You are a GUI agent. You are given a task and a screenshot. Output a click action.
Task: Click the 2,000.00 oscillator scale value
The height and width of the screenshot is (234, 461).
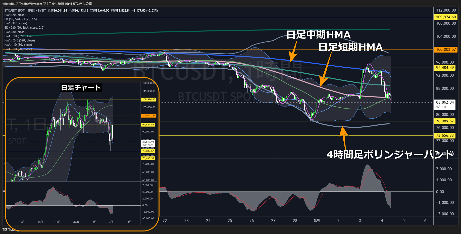(444, 169)
